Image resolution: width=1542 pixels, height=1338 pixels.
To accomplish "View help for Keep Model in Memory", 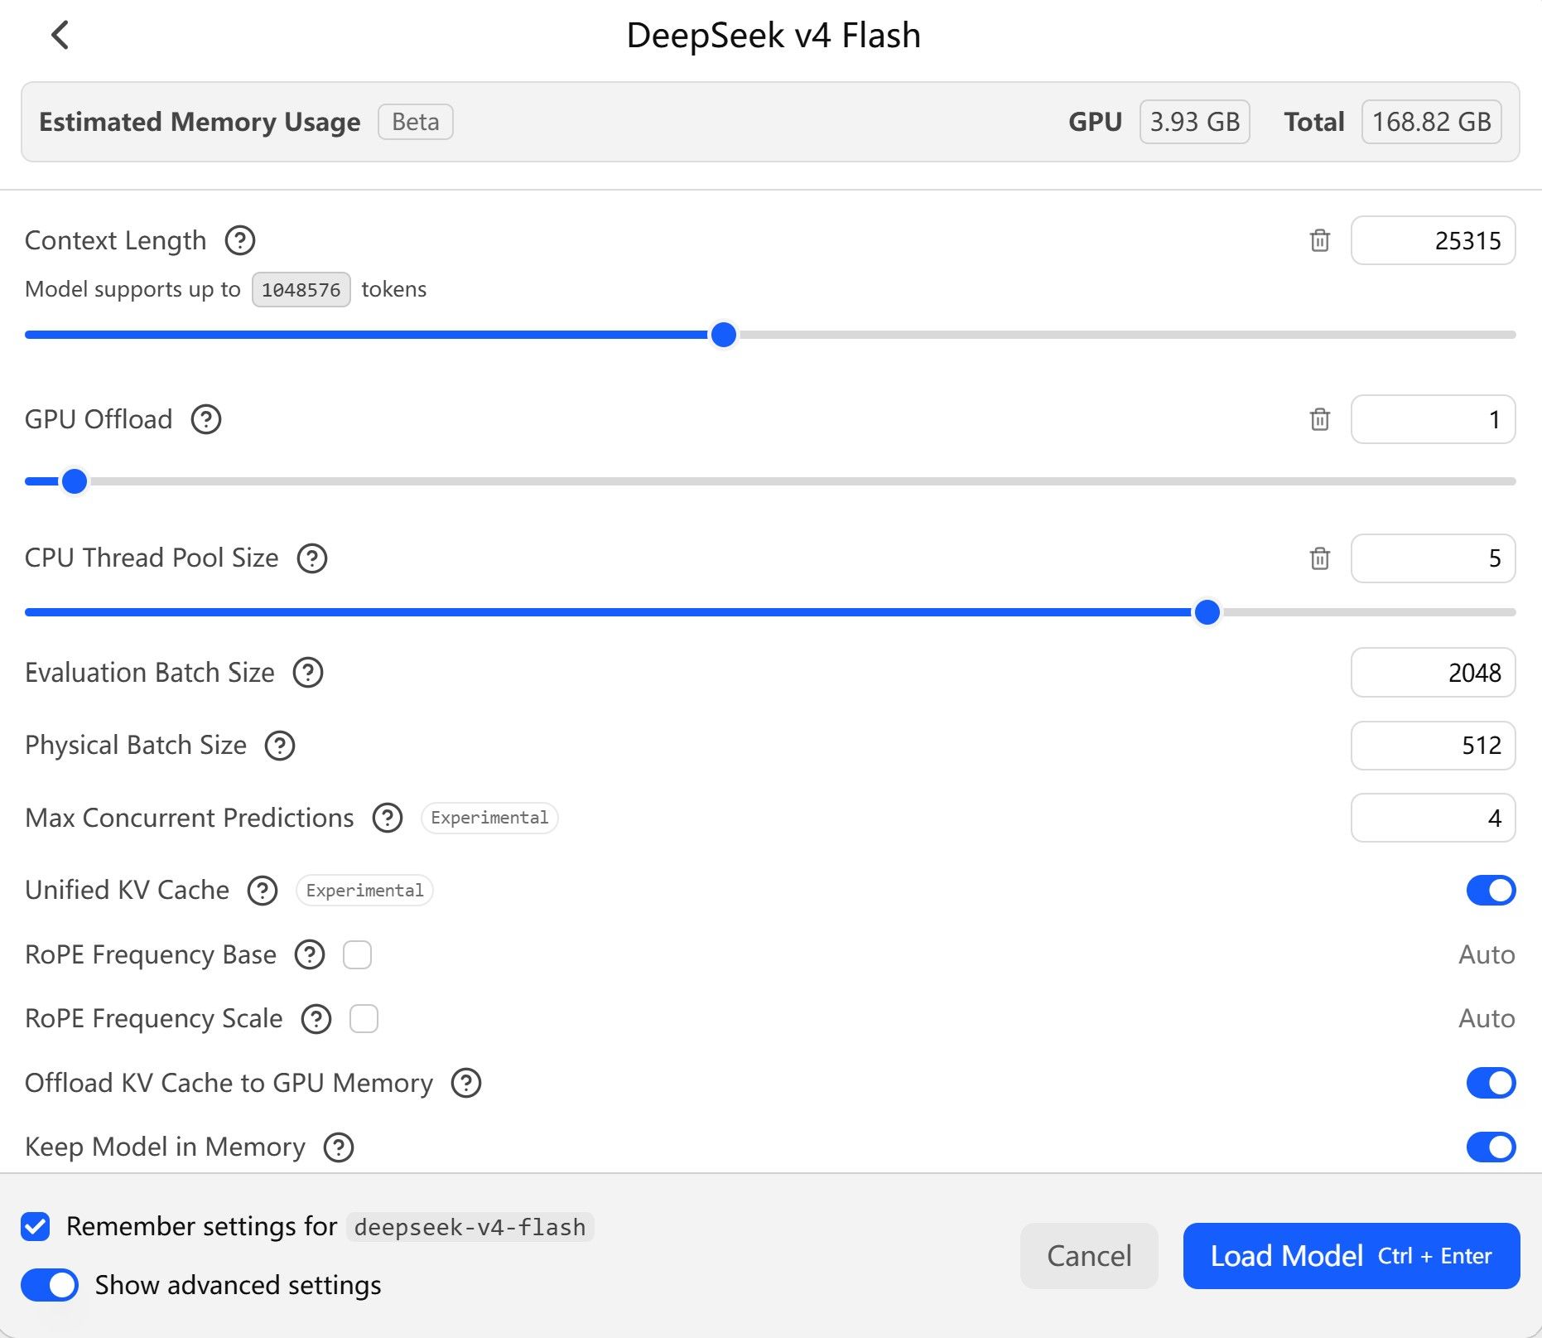I will click(339, 1147).
